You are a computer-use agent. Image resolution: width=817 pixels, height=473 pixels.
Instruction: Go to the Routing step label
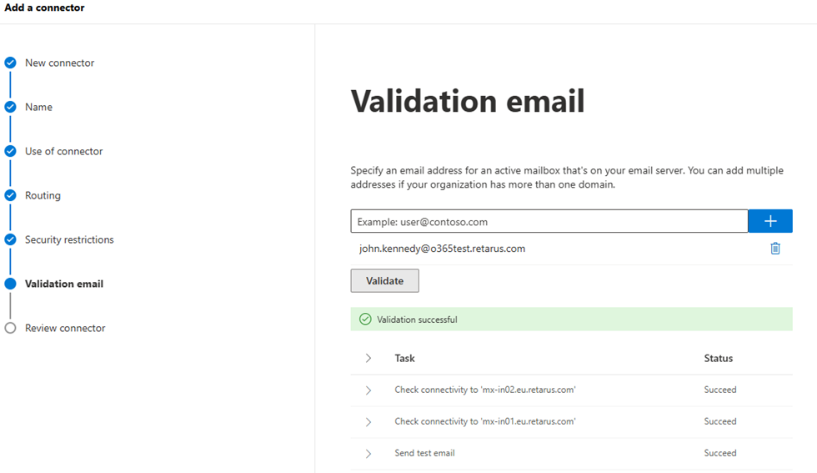[x=43, y=195]
